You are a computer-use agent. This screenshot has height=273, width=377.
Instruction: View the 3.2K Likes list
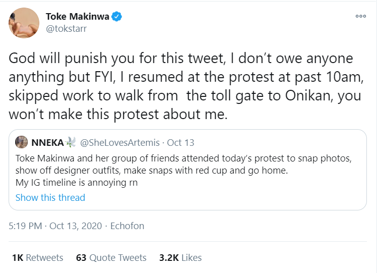(x=180, y=257)
